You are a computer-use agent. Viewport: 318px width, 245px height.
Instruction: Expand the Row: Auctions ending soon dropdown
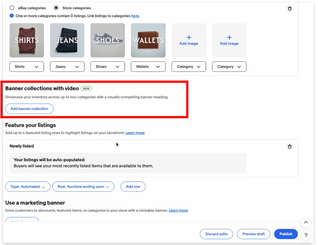83,187
